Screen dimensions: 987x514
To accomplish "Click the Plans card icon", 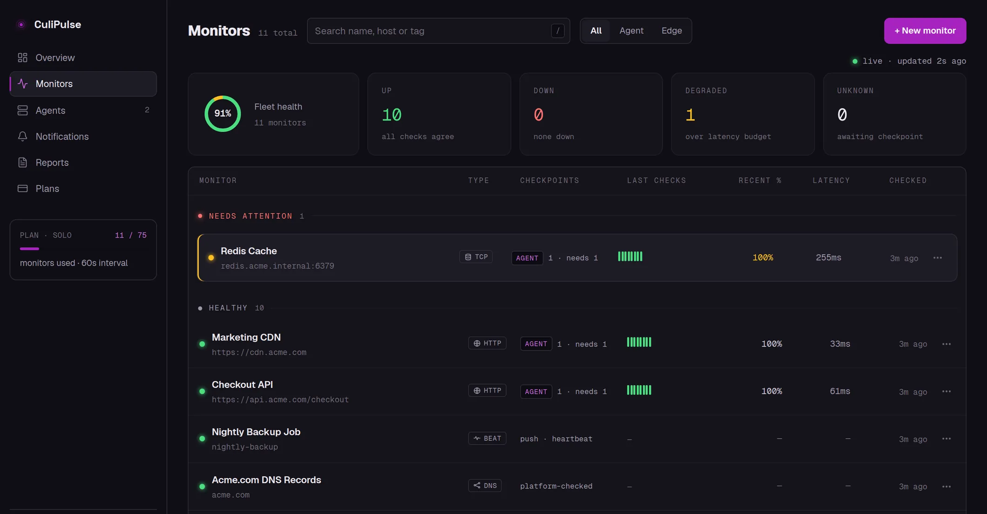I will coord(22,189).
